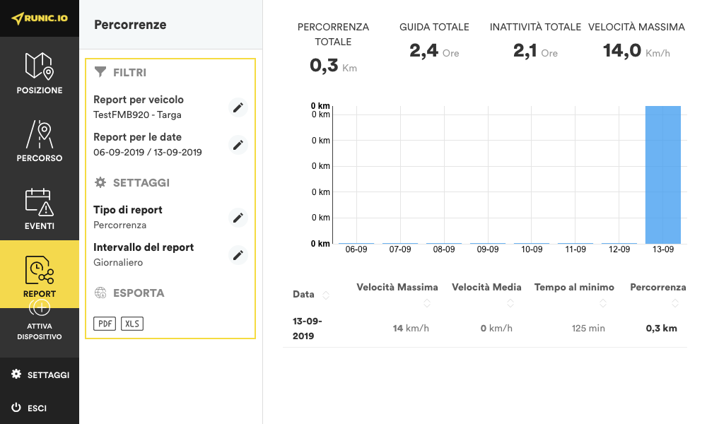Viewport: 707px width, 424px height.
Task: Click the blue 13-09 chart bar
Action: pyautogui.click(x=662, y=175)
